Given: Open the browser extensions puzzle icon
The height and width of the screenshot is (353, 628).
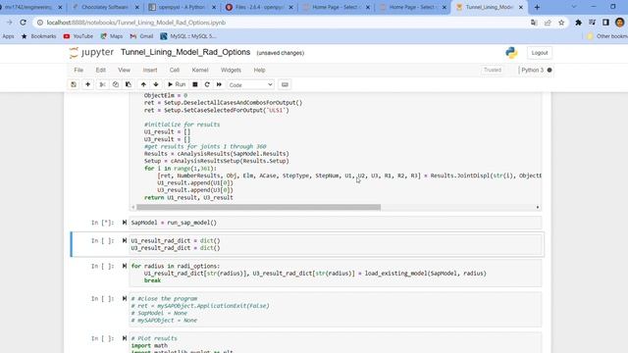Looking at the screenshot, I should pos(578,23).
